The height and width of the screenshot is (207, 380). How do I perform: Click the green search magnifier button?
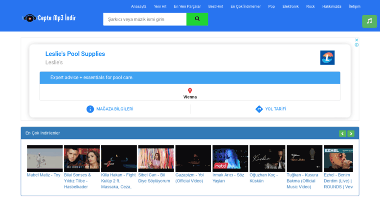(x=197, y=19)
